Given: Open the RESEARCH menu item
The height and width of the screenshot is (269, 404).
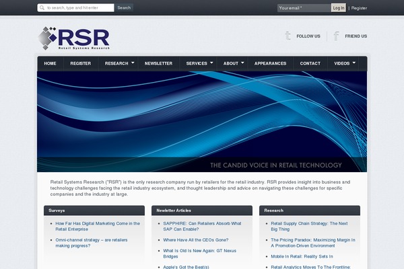Looking at the screenshot, I should 116,64.
